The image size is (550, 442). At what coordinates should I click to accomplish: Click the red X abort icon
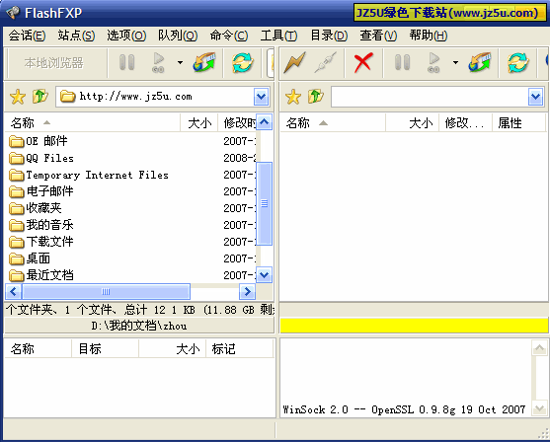pos(363,63)
